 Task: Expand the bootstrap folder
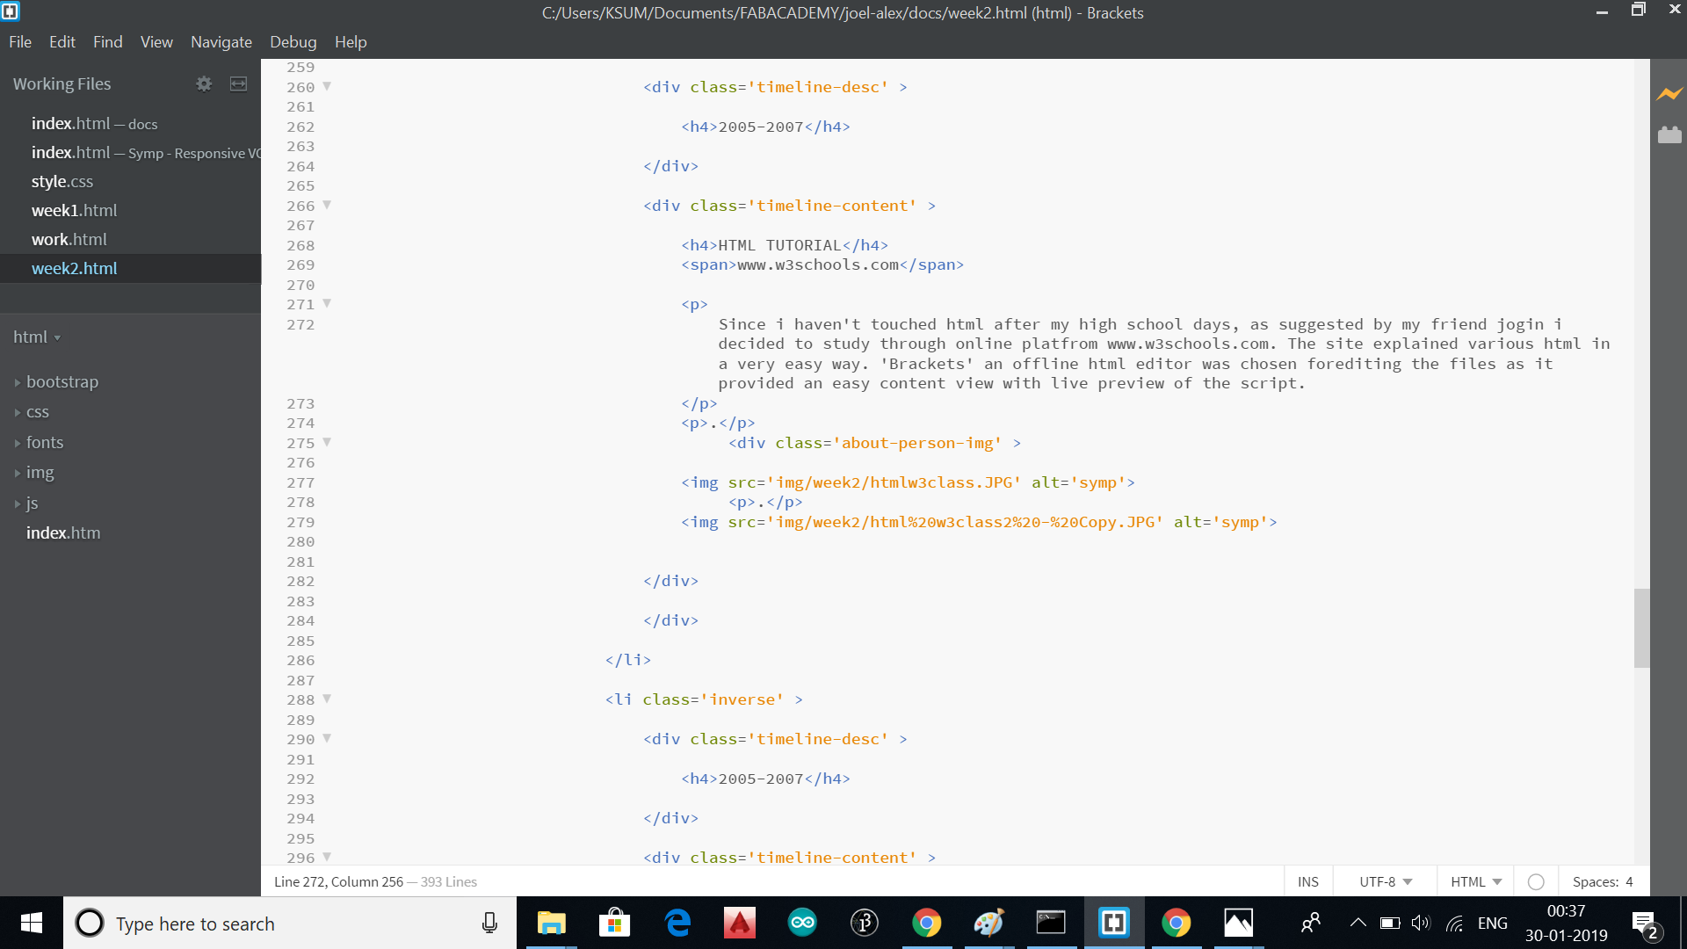(x=62, y=381)
